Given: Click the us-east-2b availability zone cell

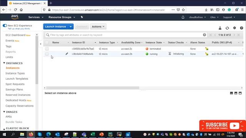Looking at the screenshot, I should (126, 54).
